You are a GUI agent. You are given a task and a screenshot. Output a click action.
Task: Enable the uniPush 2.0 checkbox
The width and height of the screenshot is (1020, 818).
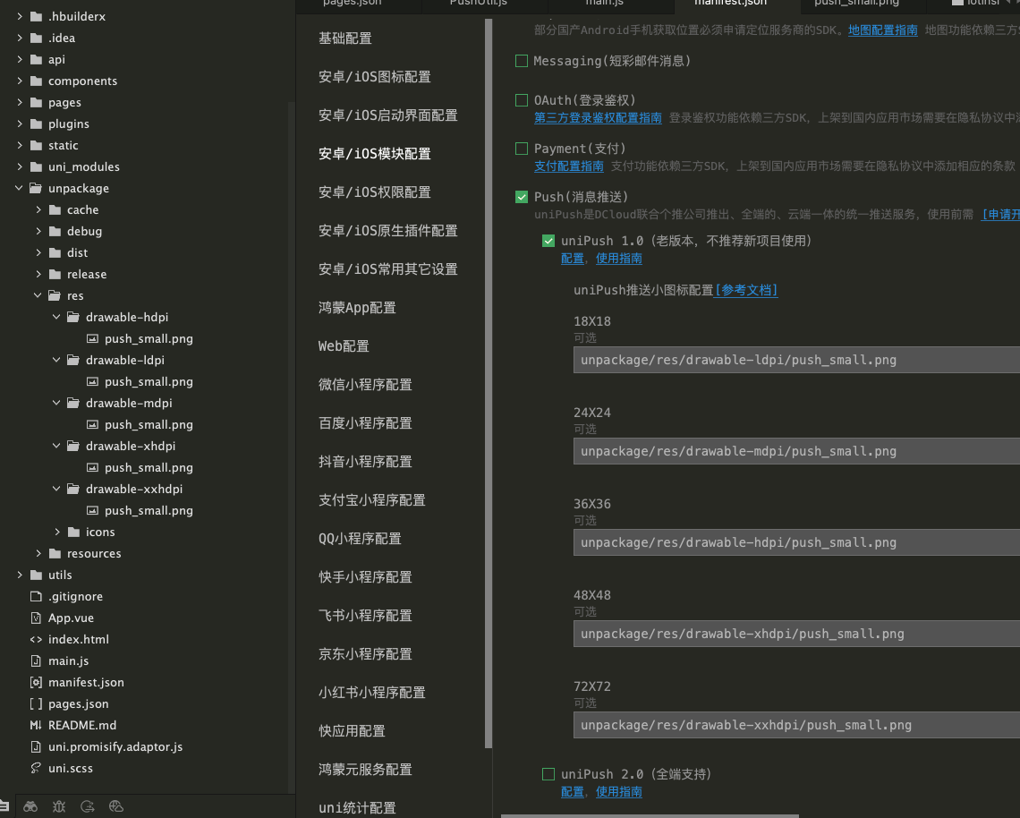click(x=548, y=774)
